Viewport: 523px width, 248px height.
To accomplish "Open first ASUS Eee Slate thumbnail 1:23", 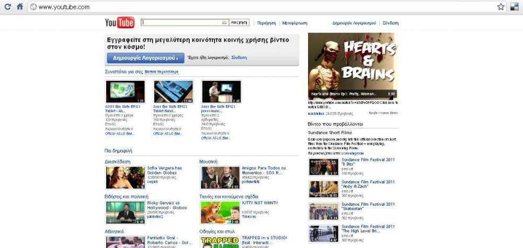I will tap(126, 91).
